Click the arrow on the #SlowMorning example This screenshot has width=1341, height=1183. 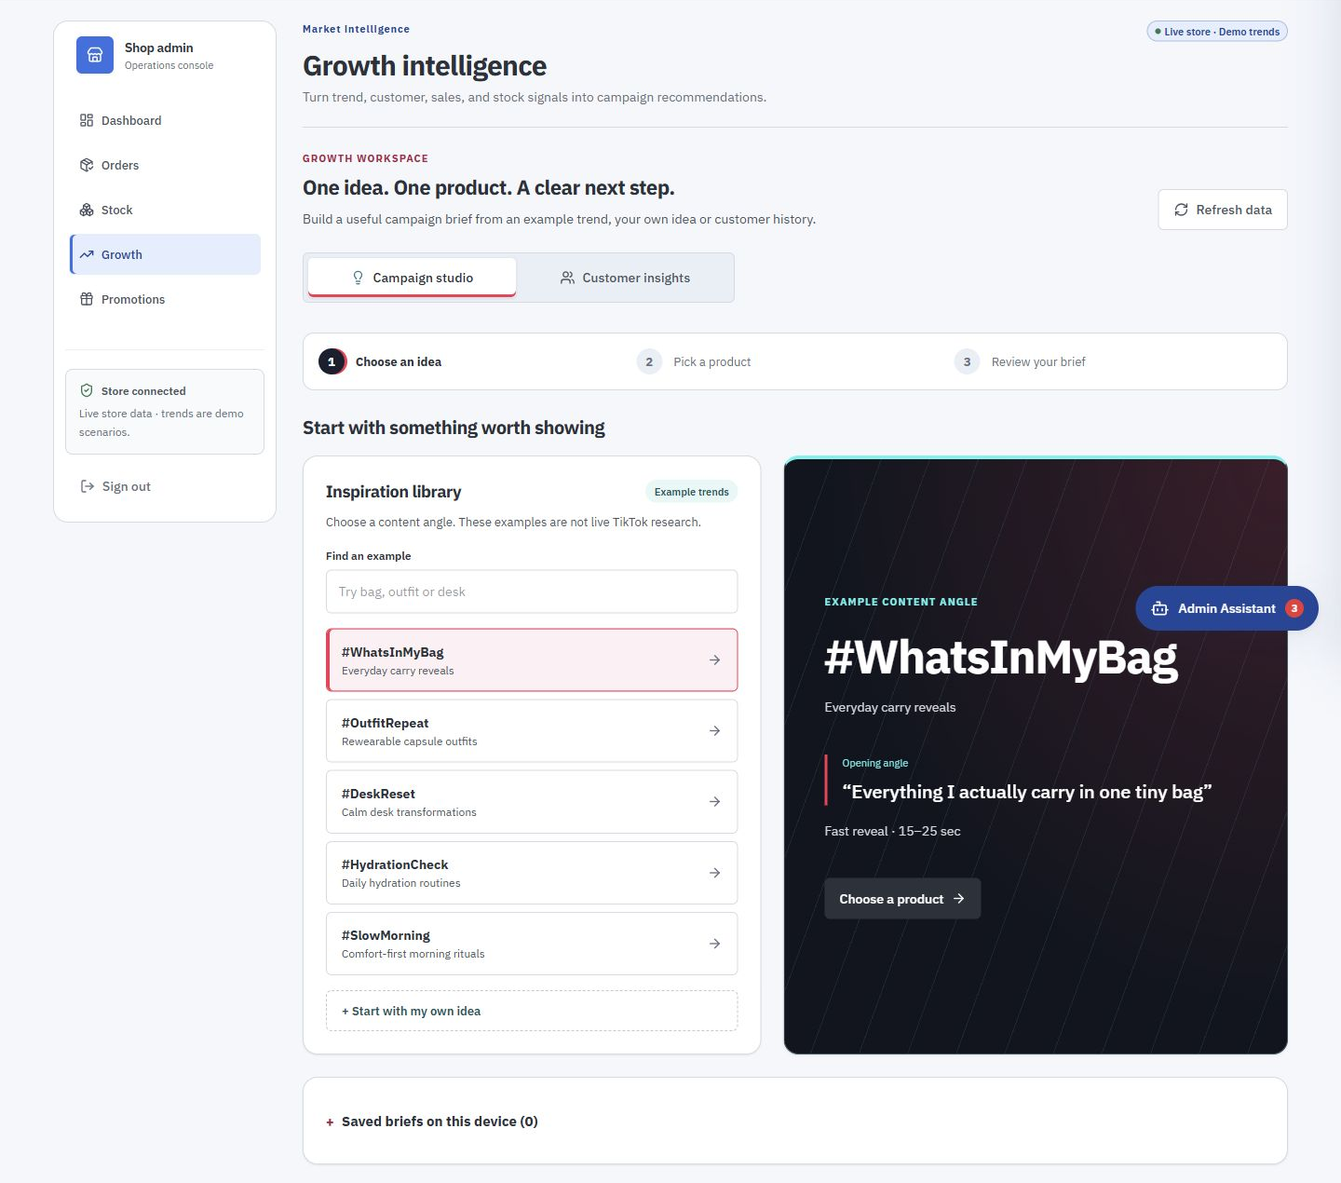coord(714,944)
